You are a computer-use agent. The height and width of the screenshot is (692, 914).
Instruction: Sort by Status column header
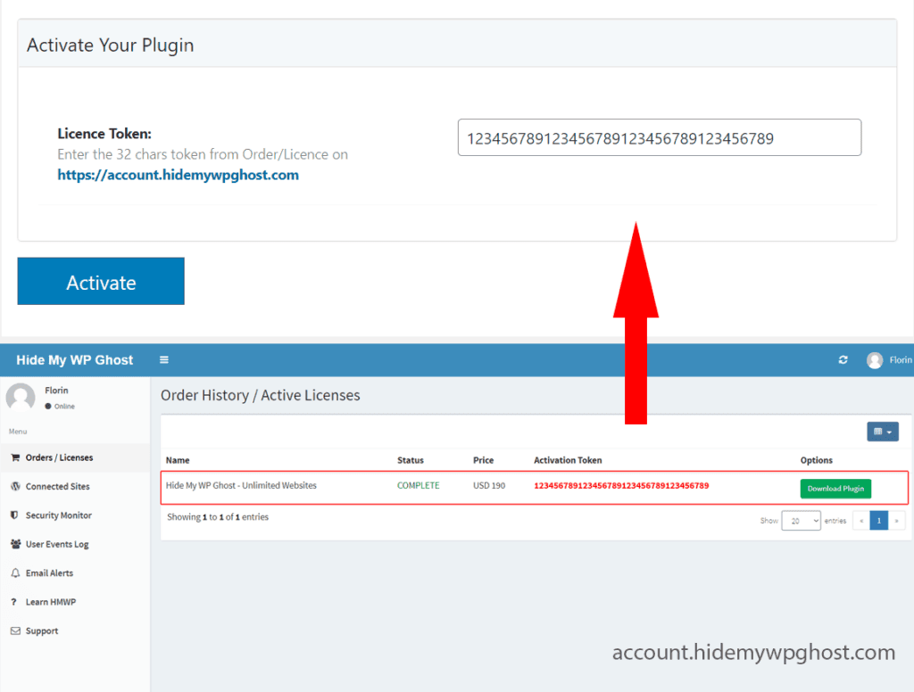[x=411, y=460]
